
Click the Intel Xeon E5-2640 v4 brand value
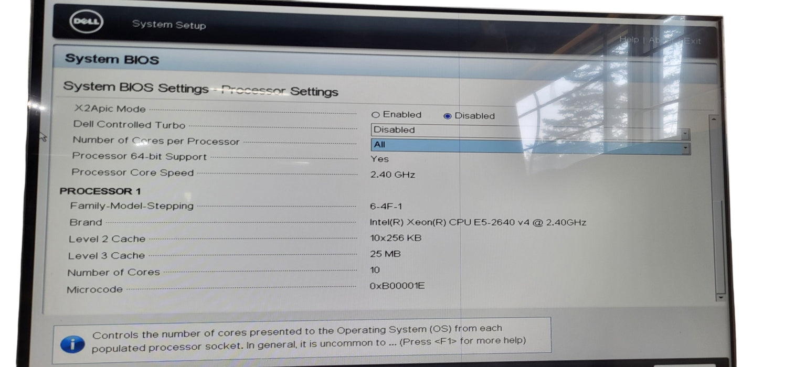[478, 222]
